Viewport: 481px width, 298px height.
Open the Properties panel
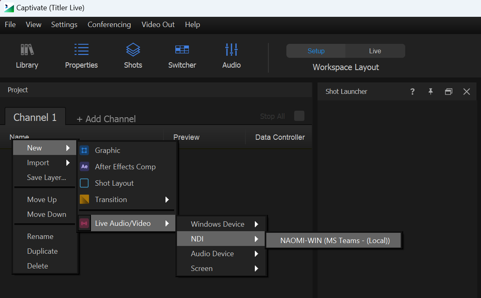pos(81,56)
